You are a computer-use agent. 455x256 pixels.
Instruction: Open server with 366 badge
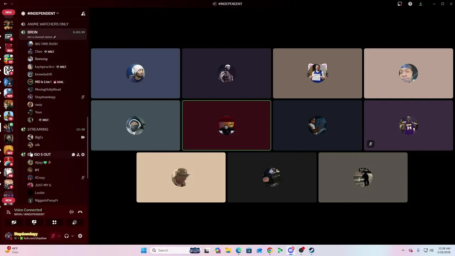(9, 48)
